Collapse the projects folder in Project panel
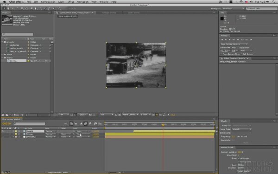The height and width of the screenshot is (174, 278). click(2, 42)
